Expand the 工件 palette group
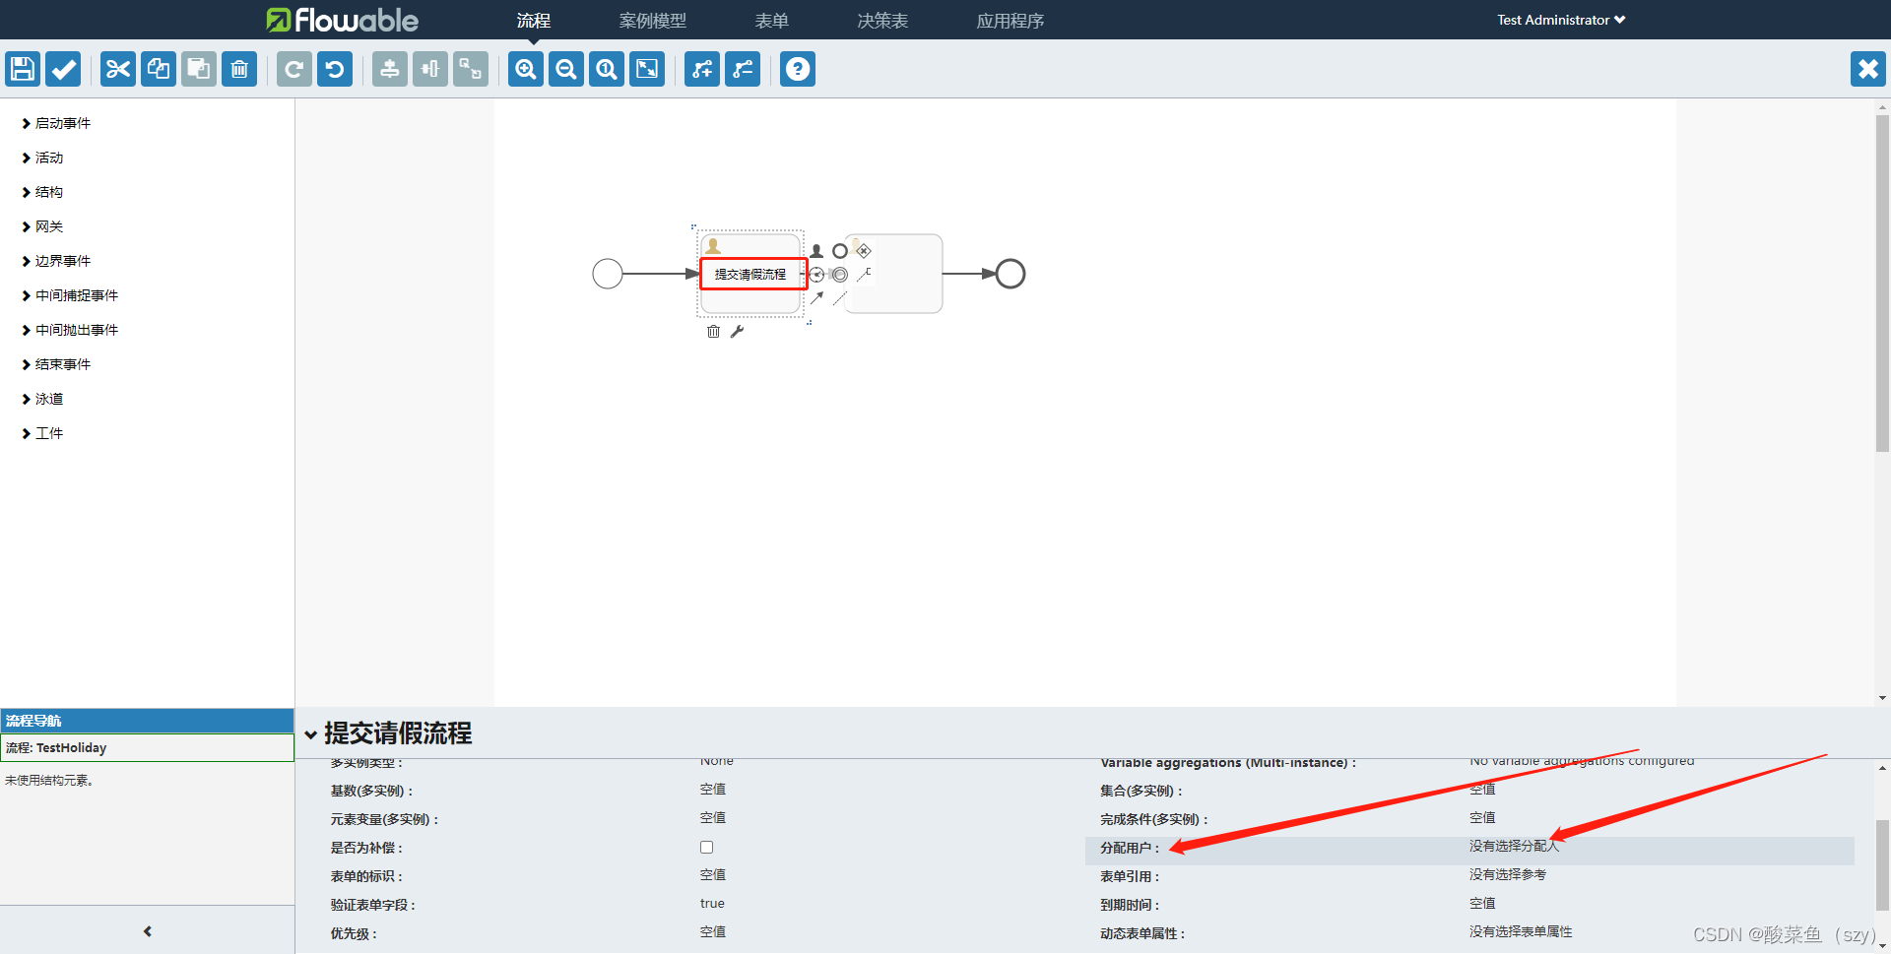This screenshot has width=1891, height=954. (42, 433)
